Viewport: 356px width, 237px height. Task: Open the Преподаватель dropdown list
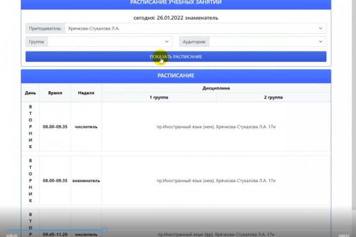[x=195, y=28]
